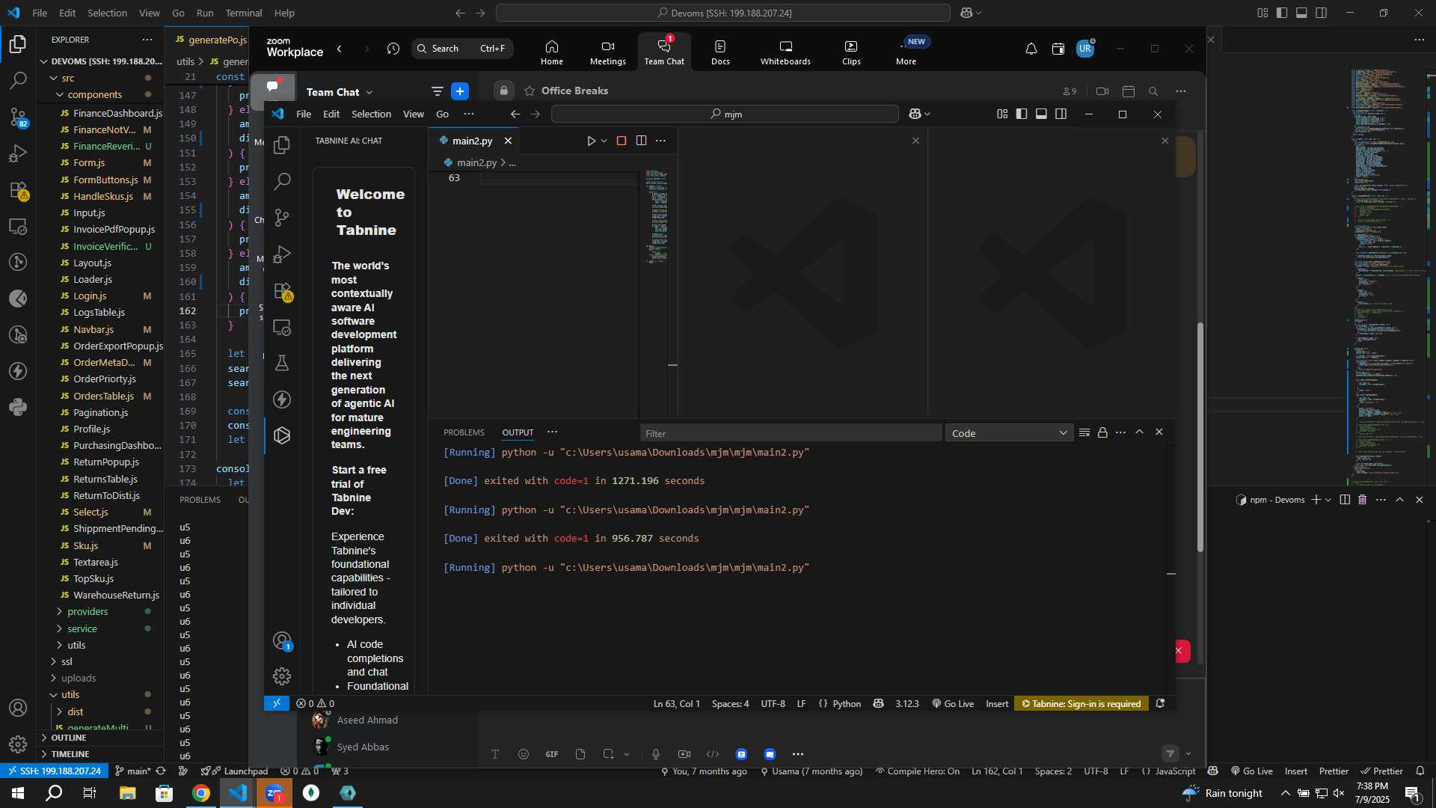This screenshot has height=808, width=1436.
Task: Open the Zoom Team Chat tab
Action: pos(664,52)
